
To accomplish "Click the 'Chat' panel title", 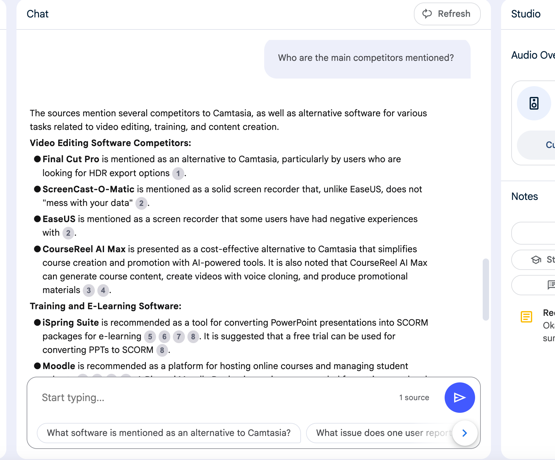I will 37,14.
